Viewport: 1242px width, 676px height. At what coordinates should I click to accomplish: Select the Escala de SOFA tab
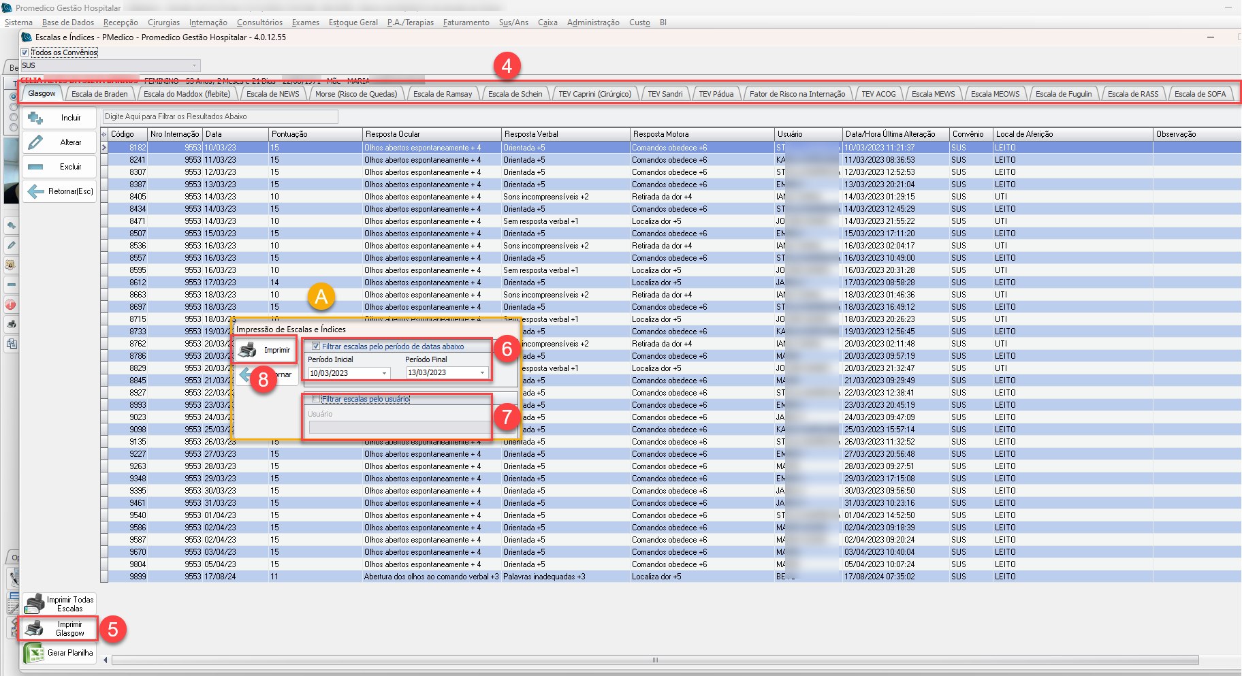[1200, 94]
